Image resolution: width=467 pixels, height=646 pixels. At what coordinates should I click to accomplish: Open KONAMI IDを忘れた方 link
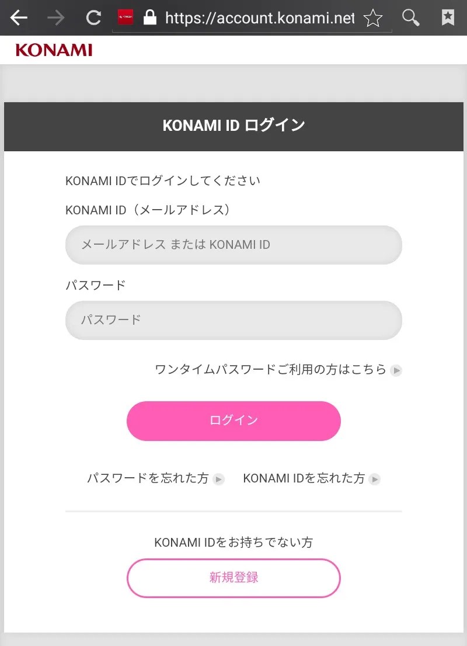pyautogui.click(x=304, y=478)
